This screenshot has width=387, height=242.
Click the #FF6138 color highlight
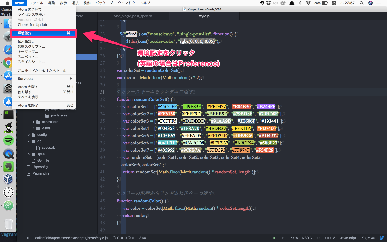tap(166, 114)
